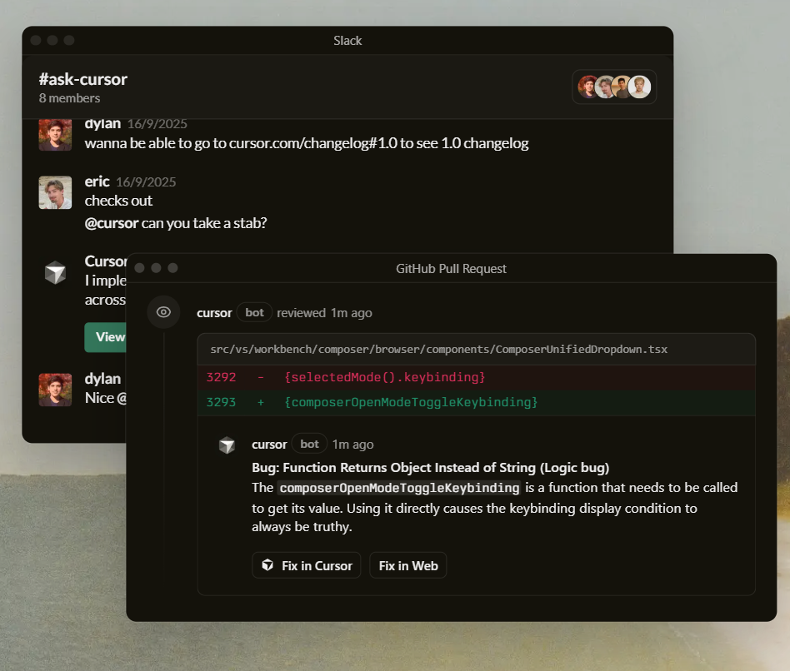Screen dimensions: 790x671
Task: Click eric's username in the chat
Action: 97,181
